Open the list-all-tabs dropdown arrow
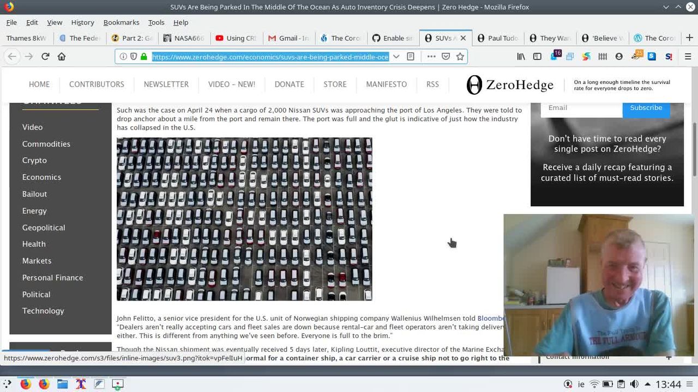 [x=666, y=7]
